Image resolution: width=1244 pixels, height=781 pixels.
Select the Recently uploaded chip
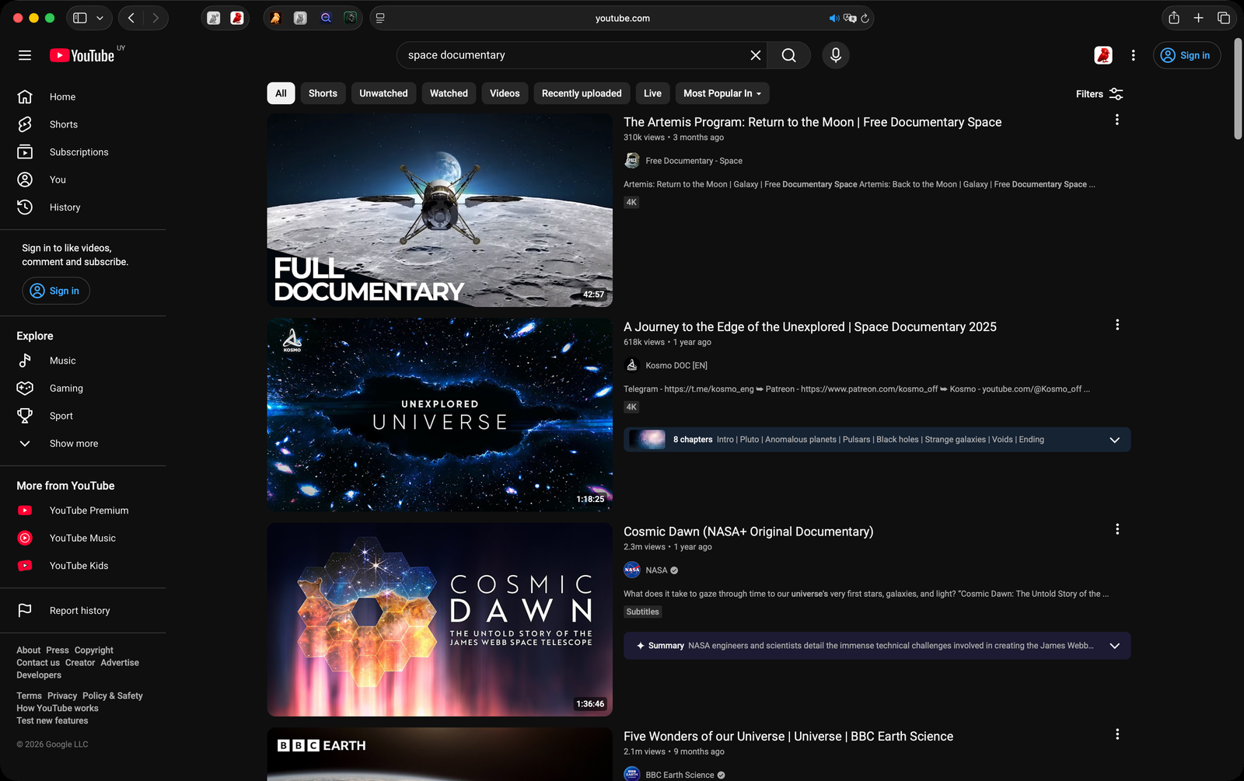582,93
